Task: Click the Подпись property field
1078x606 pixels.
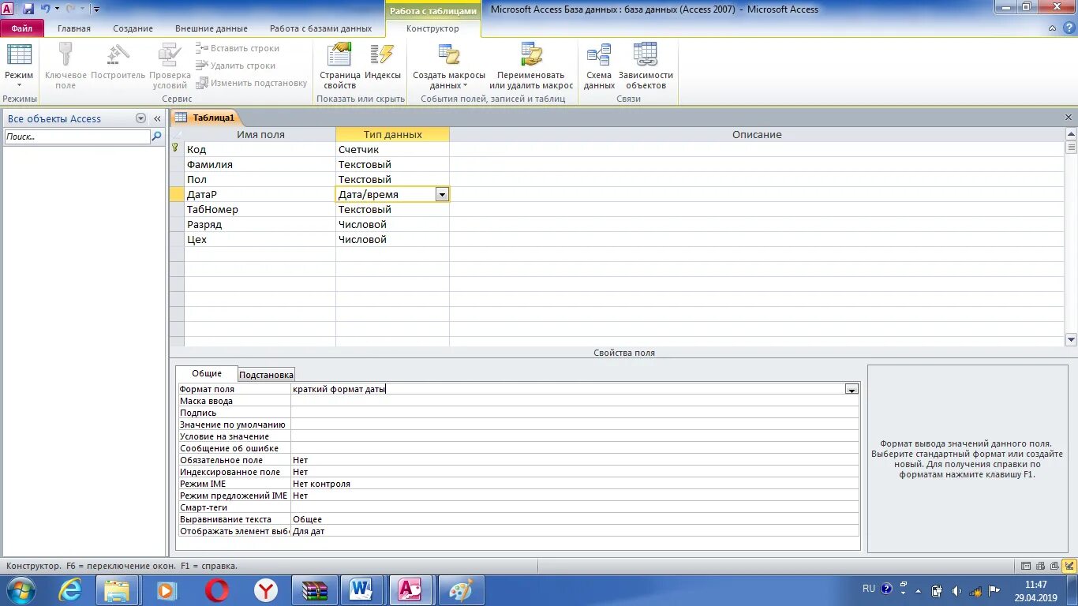Action: pos(575,413)
